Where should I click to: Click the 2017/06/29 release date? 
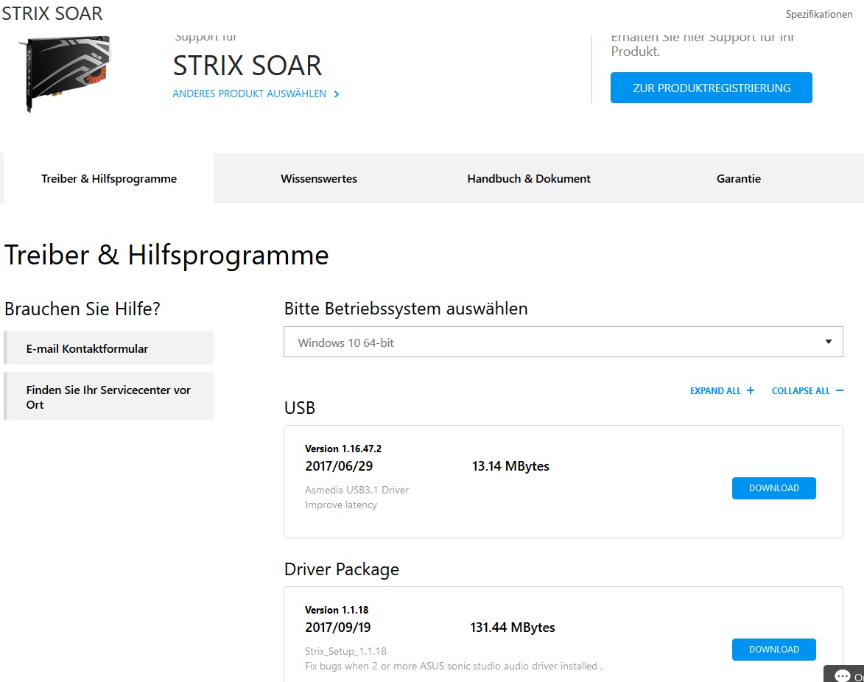point(339,466)
